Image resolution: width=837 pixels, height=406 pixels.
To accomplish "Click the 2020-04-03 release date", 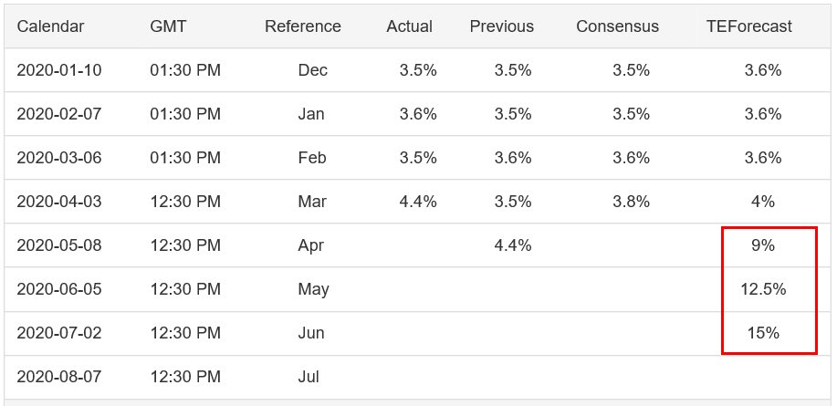I will point(59,202).
